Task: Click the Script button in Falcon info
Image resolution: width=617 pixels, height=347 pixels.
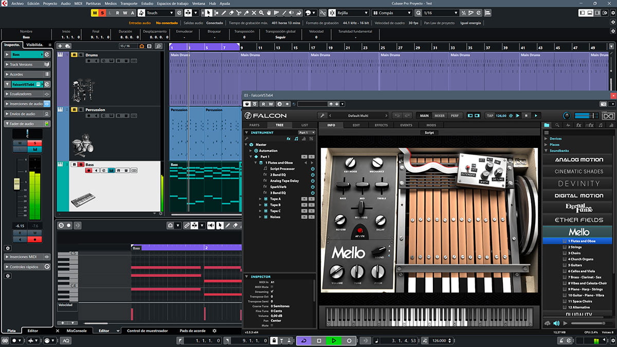Action: pos(429,133)
